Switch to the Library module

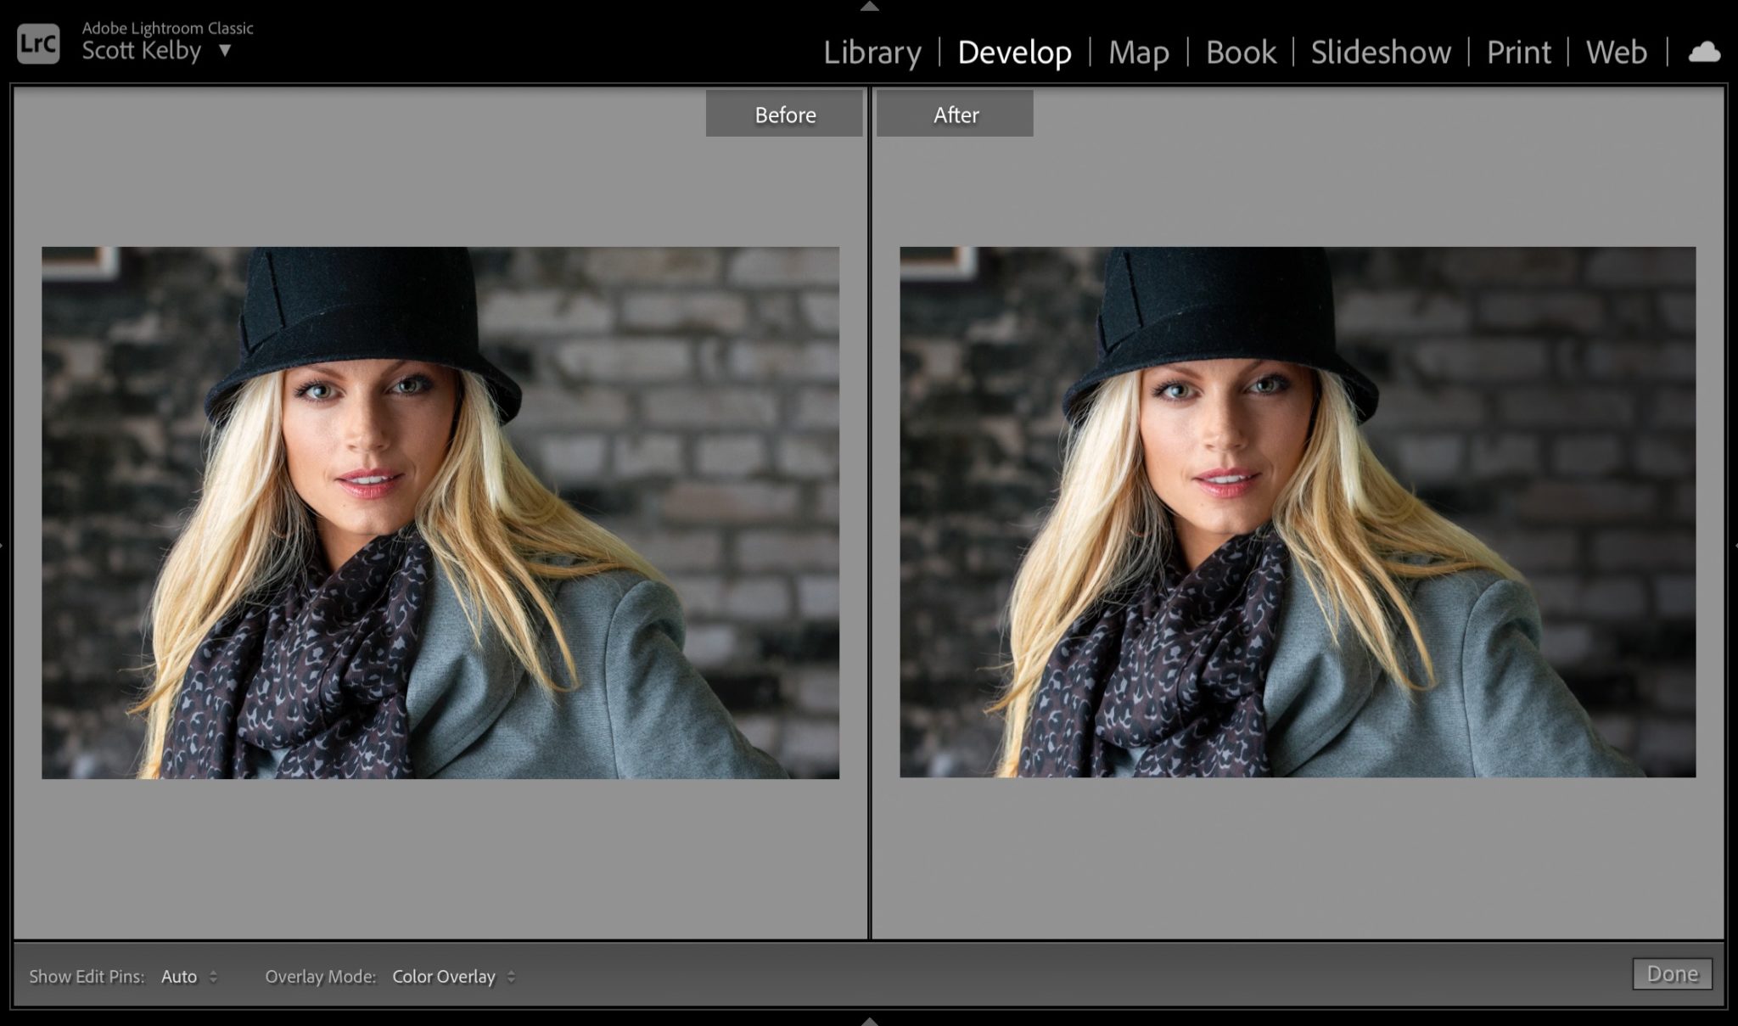[872, 52]
